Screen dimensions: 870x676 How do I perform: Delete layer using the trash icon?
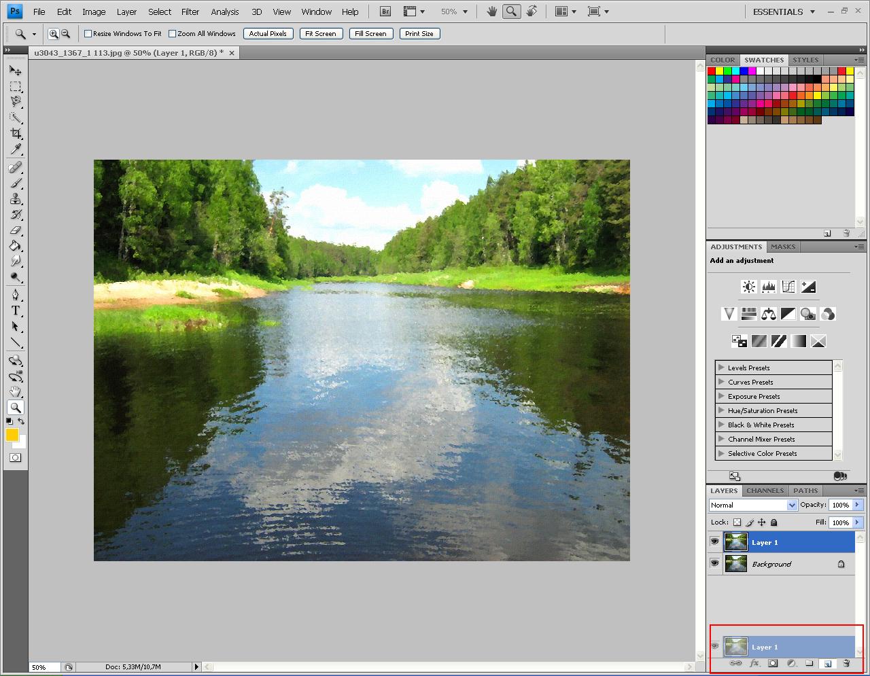point(846,663)
